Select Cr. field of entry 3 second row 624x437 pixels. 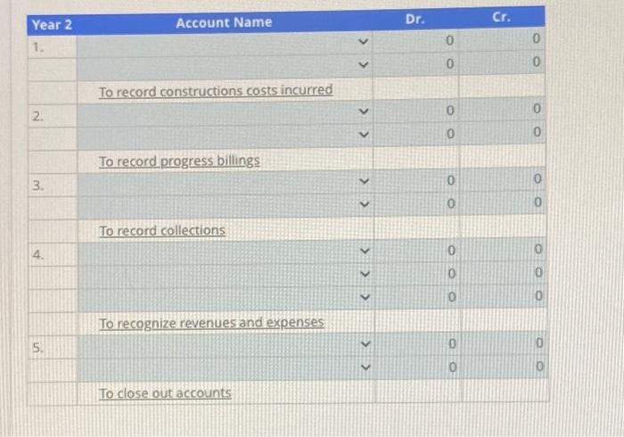[x=503, y=202]
